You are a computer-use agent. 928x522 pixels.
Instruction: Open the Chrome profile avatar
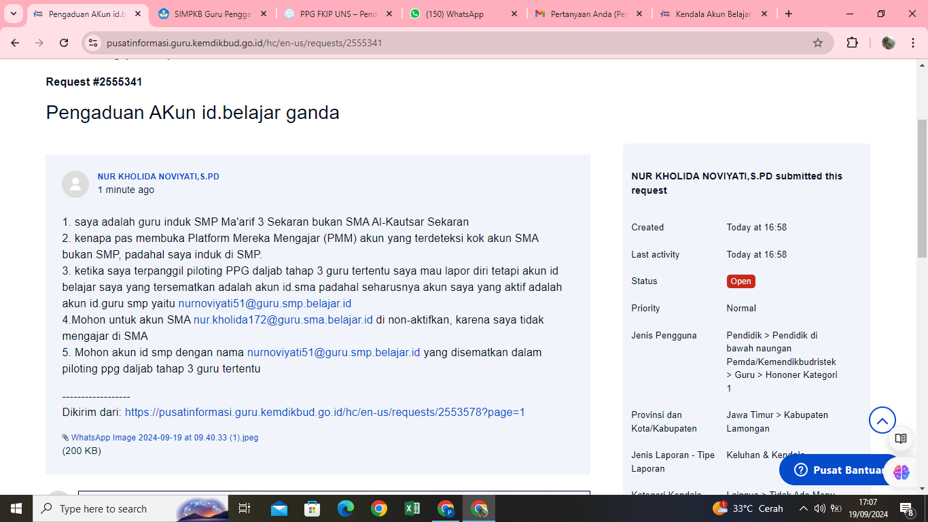tap(888, 43)
